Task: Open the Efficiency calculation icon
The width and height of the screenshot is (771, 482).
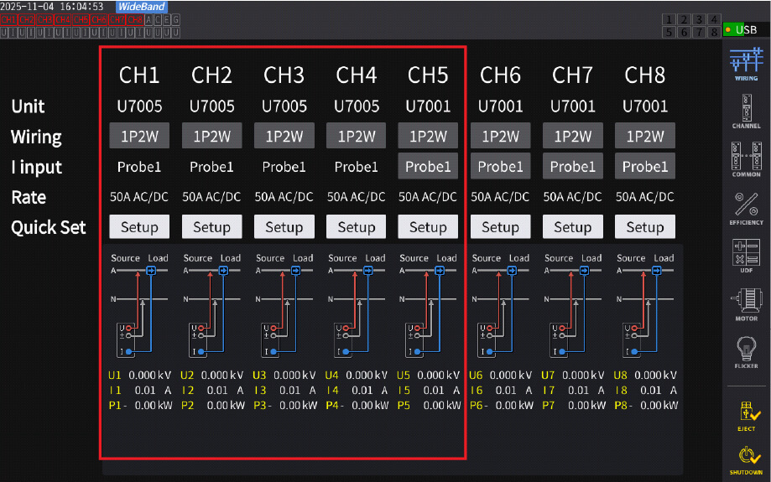Action: point(746,208)
